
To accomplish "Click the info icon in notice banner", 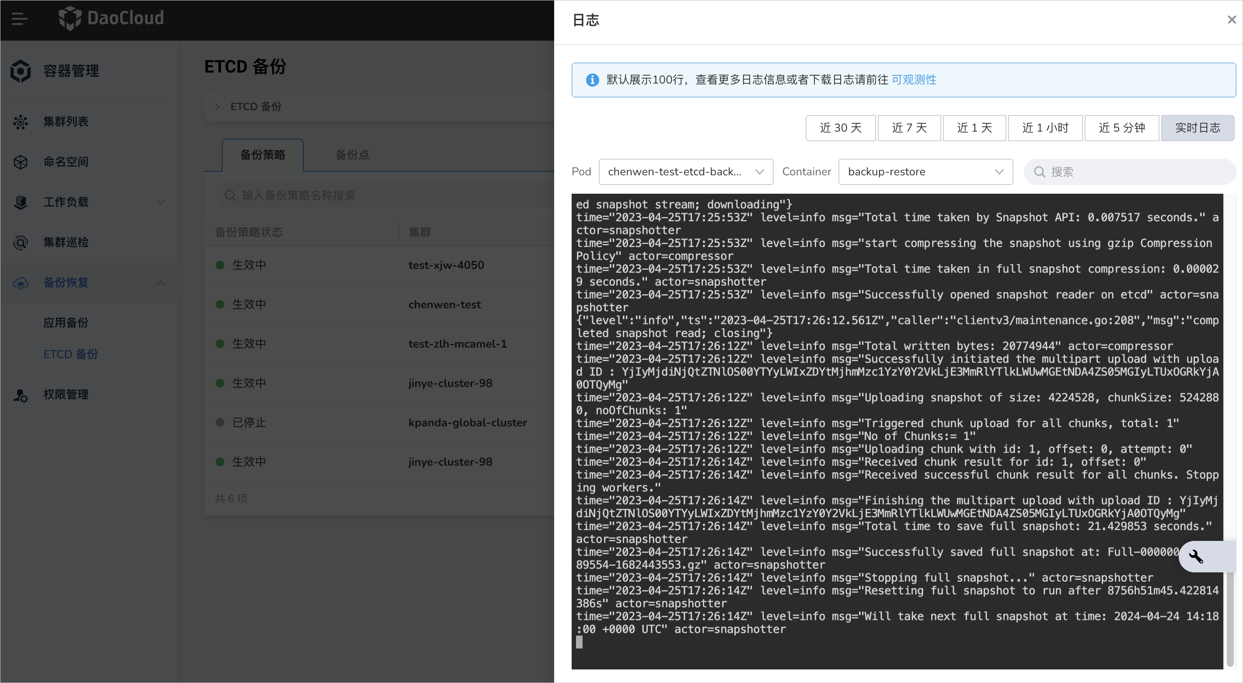I will tap(592, 80).
